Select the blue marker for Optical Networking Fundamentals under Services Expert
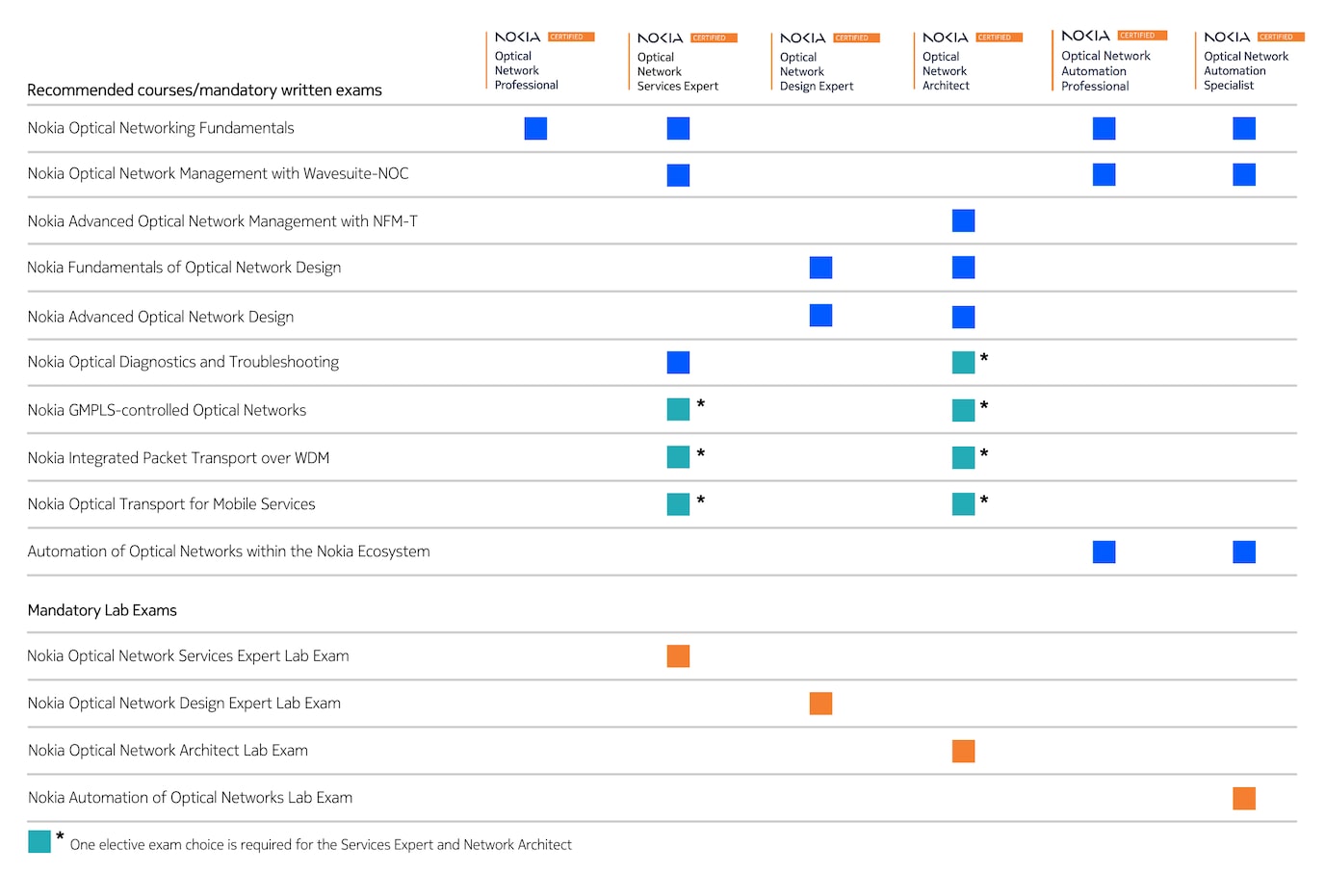The image size is (1325, 872). (678, 127)
